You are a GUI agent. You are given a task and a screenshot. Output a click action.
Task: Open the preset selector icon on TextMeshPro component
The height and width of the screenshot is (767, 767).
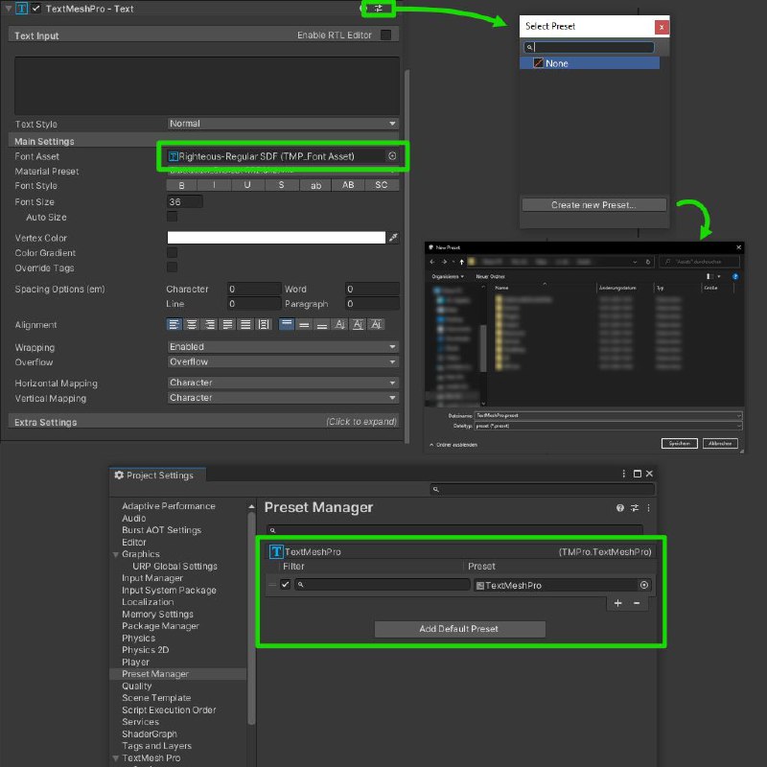378,9
